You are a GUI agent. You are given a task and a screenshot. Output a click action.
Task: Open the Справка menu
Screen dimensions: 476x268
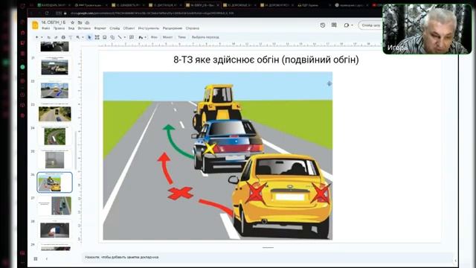[x=192, y=28]
